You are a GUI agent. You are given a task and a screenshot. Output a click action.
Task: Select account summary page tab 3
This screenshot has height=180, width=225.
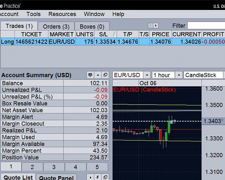(54, 167)
